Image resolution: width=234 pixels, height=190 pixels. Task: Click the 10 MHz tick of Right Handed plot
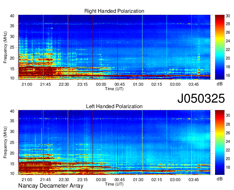(x=12, y=78)
